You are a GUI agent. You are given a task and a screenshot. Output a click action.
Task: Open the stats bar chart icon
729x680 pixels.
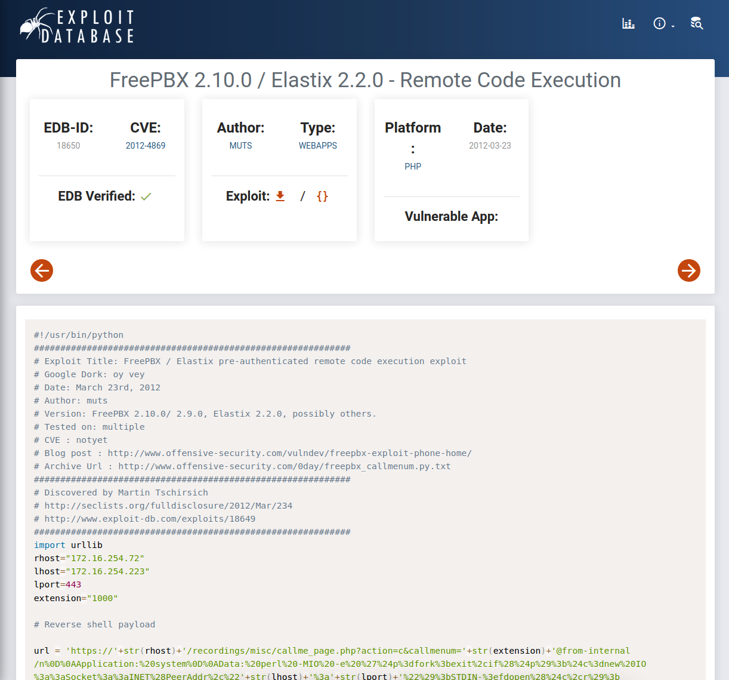tap(628, 23)
